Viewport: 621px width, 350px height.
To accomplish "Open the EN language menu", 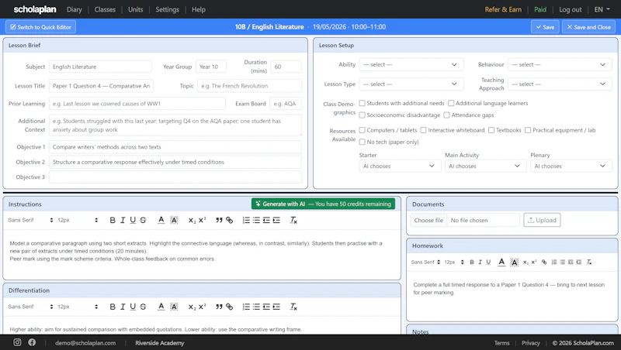I will tap(602, 9).
